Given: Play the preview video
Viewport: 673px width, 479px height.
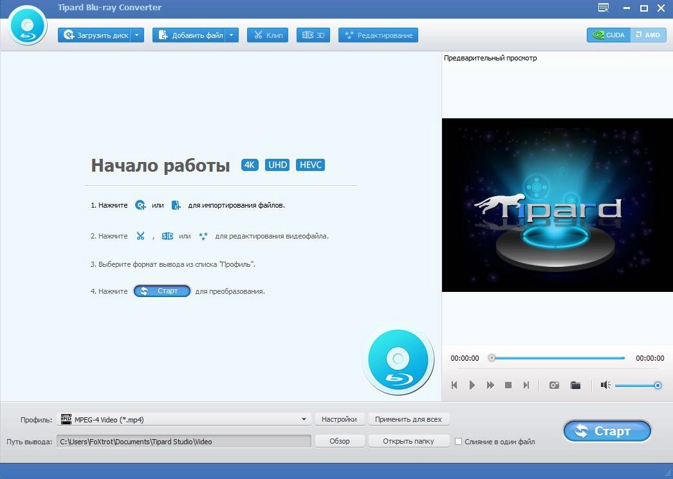Looking at the screenshot, I should tap(472, 385).
